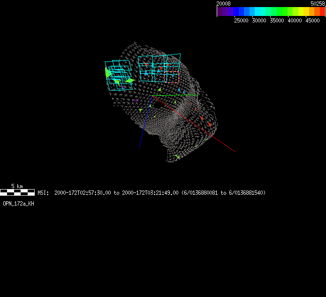Pick the red end of the color bar

pyautogui.click(x=322, y=11)
